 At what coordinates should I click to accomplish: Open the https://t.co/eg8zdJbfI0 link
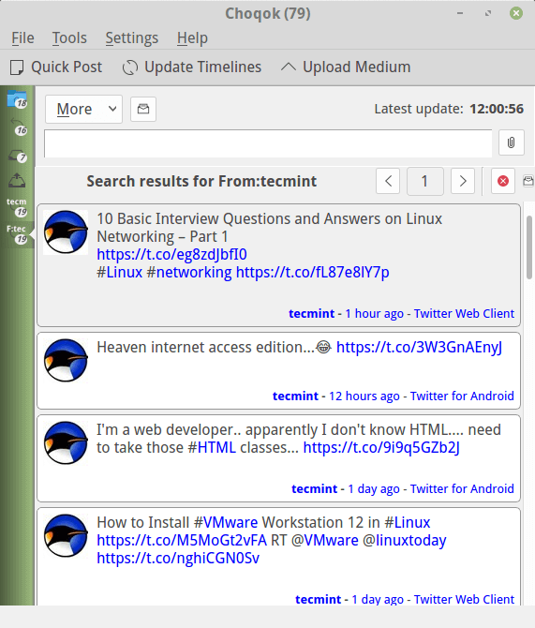coord(171,254)
